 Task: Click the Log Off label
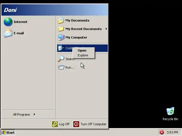pyautogui.click(x=64, y=124)
